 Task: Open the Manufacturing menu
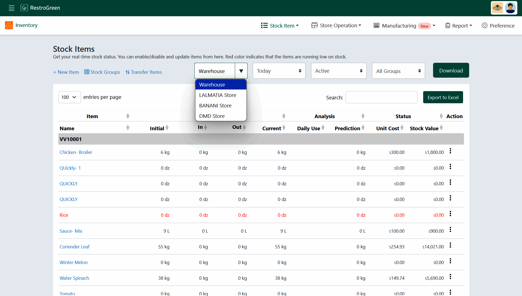pos(399,26)
